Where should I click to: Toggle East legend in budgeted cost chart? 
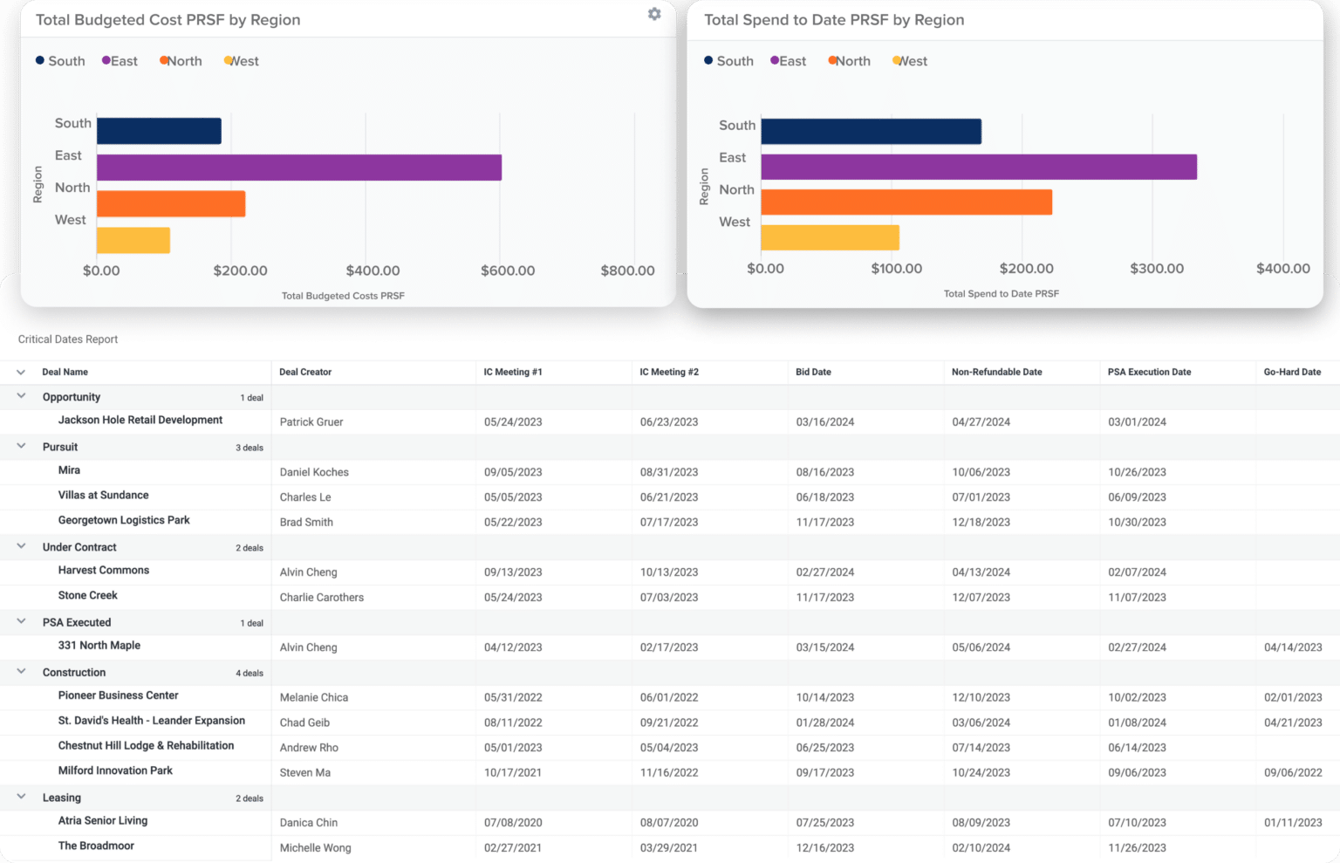[120, 61]
